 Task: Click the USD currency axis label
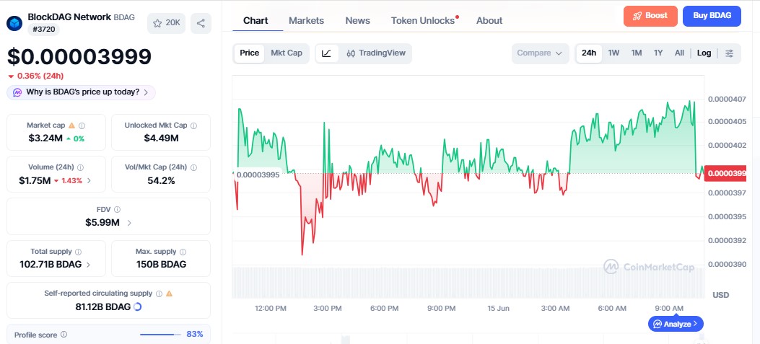tap(720, 295)
